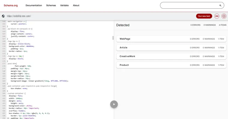228x119 pixels.
Task: Open the info circle icon
Action: [224, 16]
